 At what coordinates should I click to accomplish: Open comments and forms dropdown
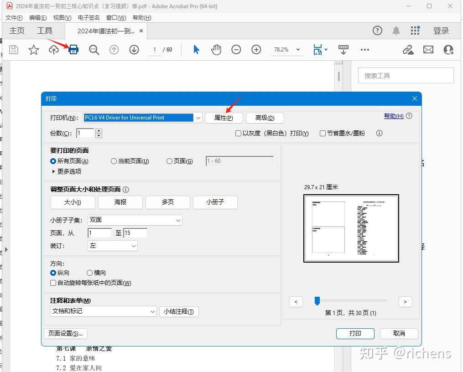pos(104,311)
